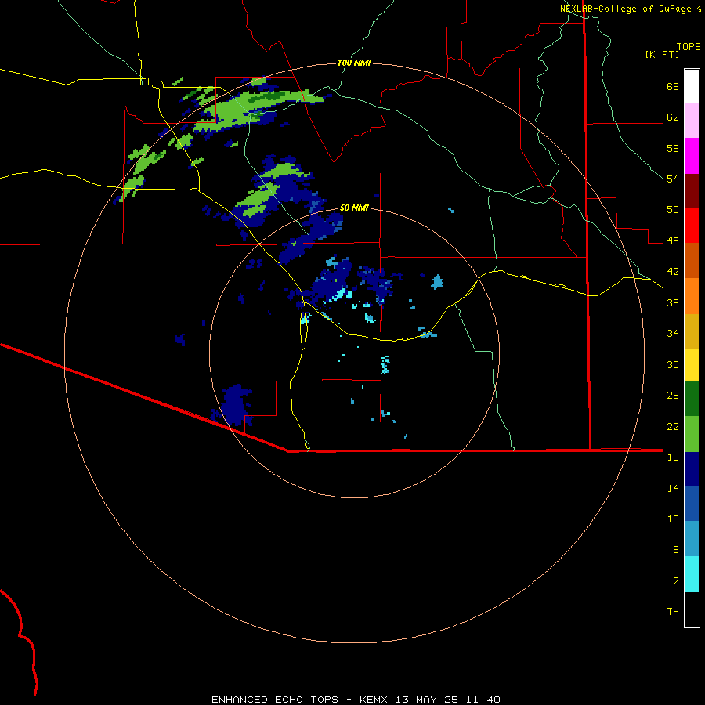705x705 pixels.
Task: Click the yellow legend swatch
Action: point(692,364)
